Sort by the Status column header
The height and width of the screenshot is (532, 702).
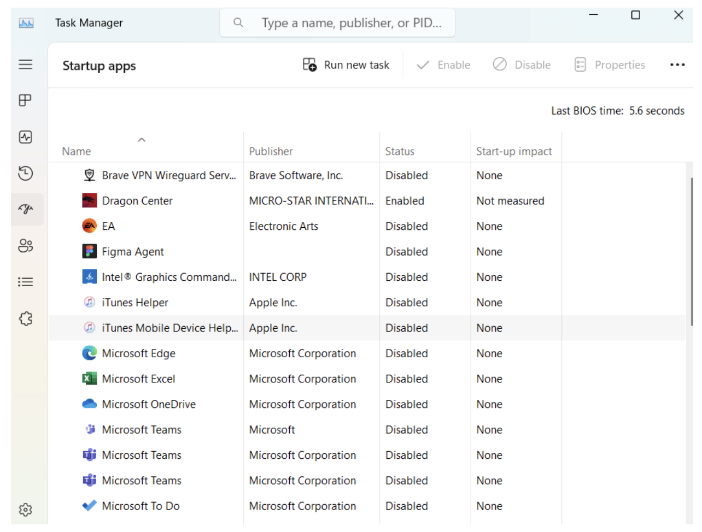(400, 151)
